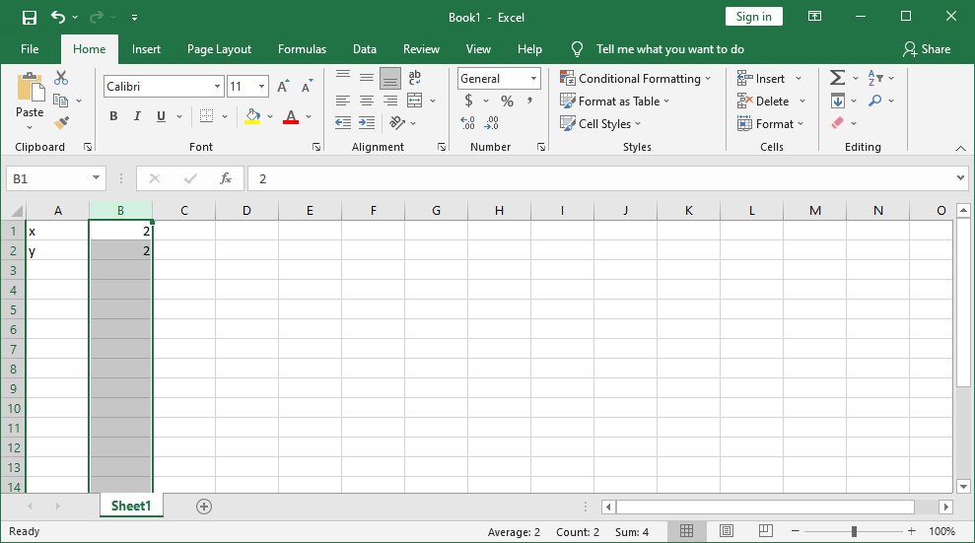Apply the Borders icon
This screenshot has width=975, height=543.
206,116
